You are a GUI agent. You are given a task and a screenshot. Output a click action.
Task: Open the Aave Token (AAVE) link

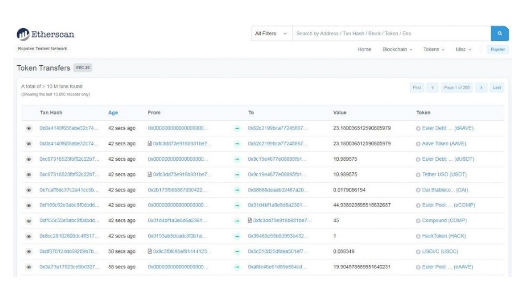[444, 144]
